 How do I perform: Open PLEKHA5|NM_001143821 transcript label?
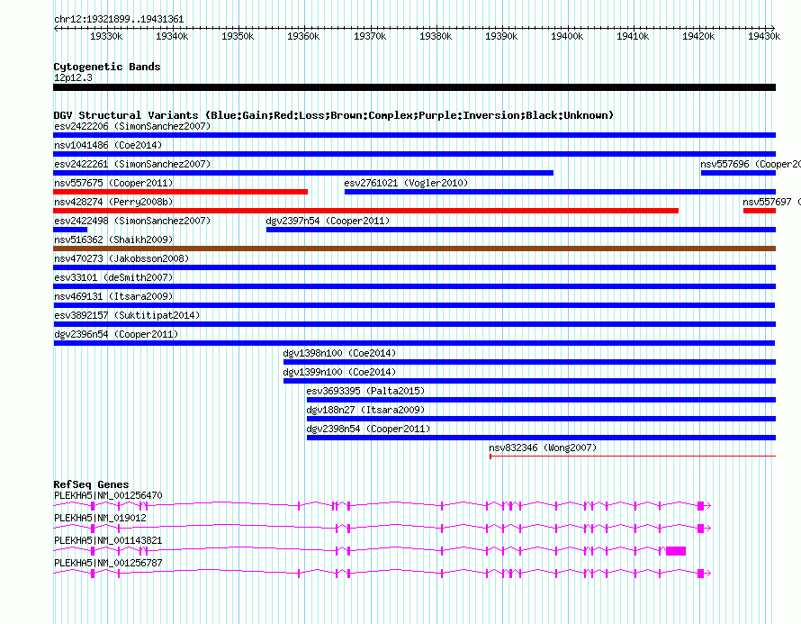click(108, 540)
